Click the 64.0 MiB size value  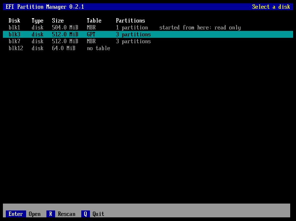[x=63, y=48]
